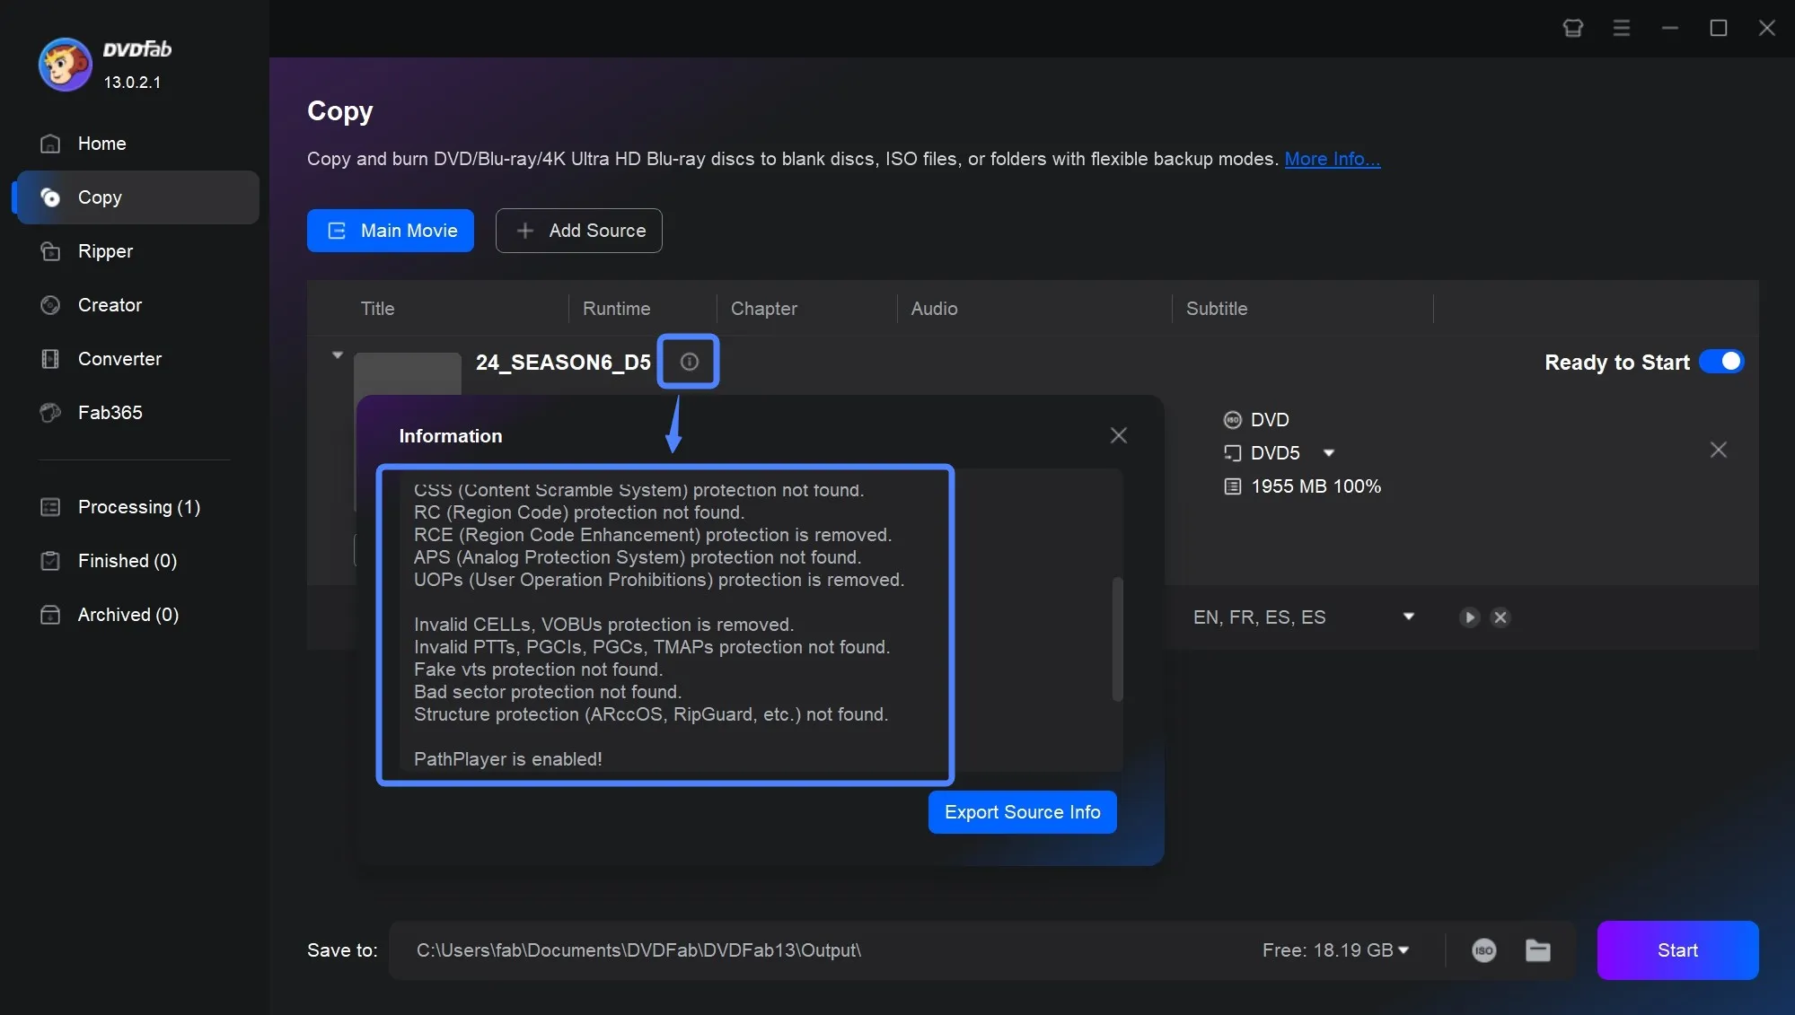The width and height of the screenshot is (1795, 1015).
Task: Select the Ripper module
Action: (x=105, y=251)
